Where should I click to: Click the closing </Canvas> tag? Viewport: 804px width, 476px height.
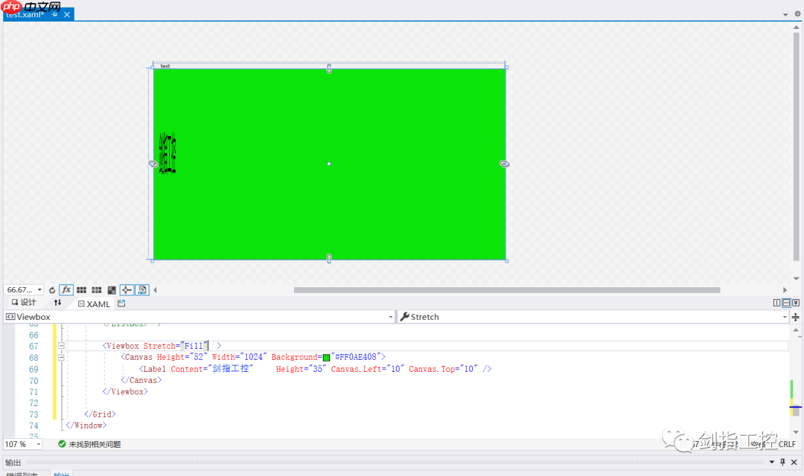click(x=141, y=380)
